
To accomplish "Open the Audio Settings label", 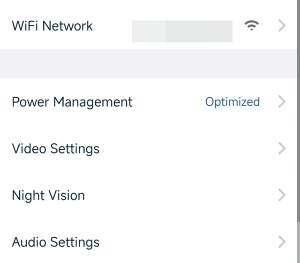I will 55,242.
